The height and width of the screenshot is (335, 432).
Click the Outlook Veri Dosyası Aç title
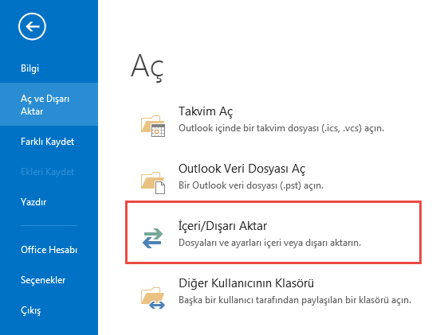coord(242,169)
